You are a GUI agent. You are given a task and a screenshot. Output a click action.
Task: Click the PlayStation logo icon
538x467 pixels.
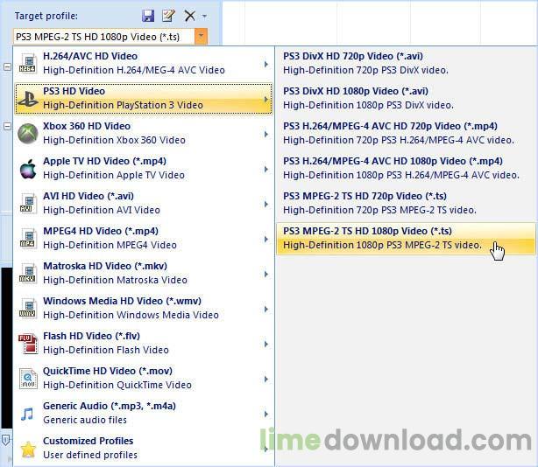point(27,99)
